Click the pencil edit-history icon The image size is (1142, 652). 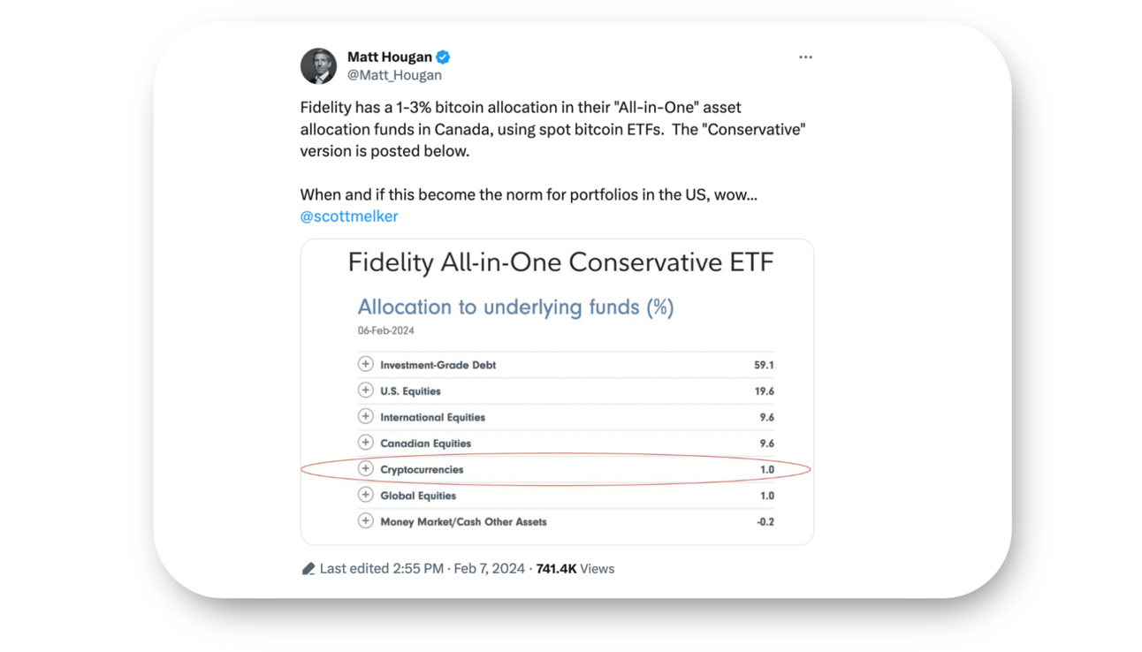tap(308, 569)
